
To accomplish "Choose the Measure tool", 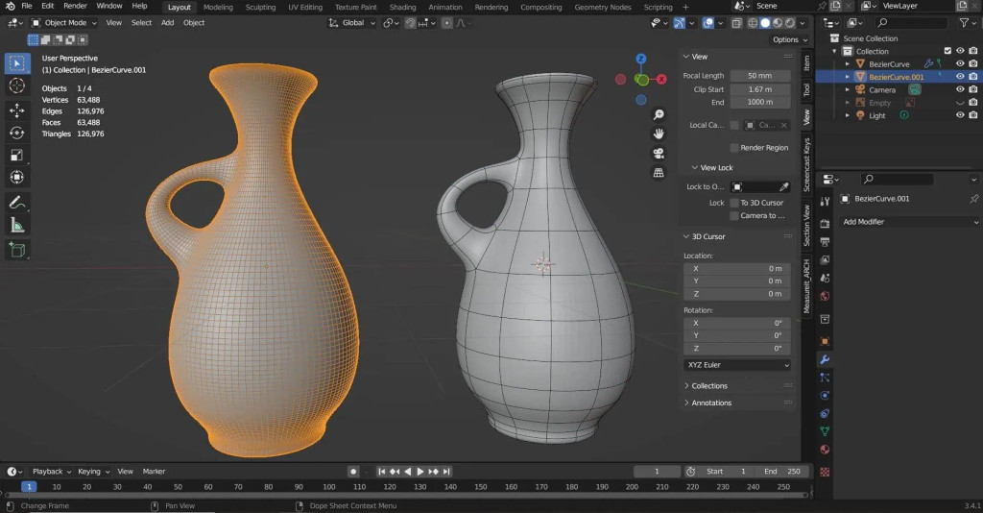I will tap(17, 225).
